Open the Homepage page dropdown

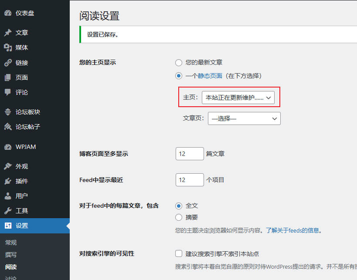tap(238, 98)
